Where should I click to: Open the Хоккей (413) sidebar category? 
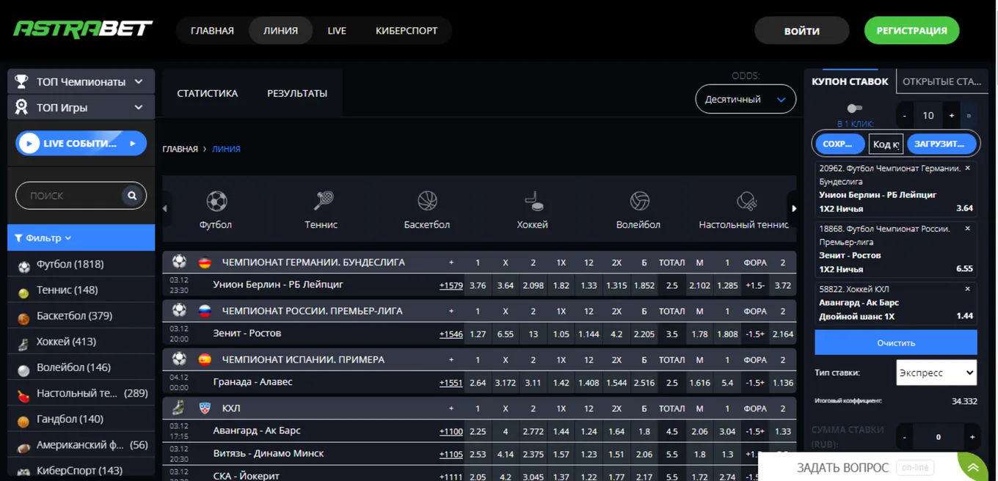pos(81,342)
